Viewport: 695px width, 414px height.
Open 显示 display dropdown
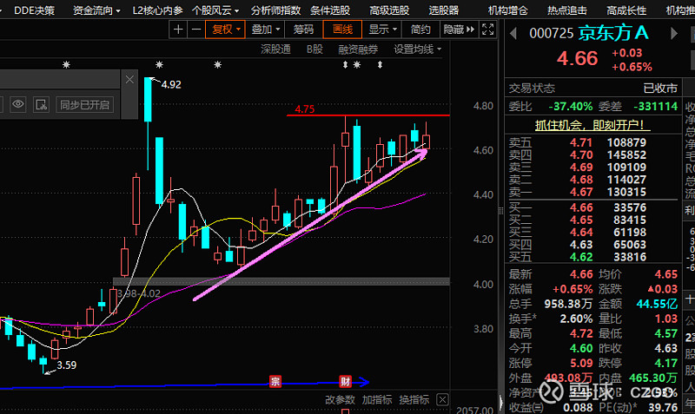point(382,30)
